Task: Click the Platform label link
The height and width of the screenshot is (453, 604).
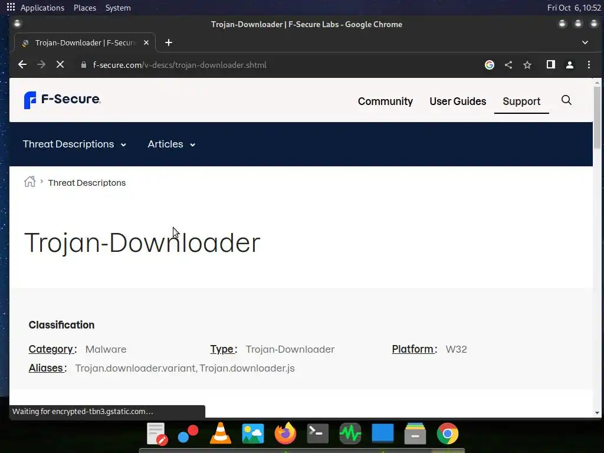Action: coord(412,349)
